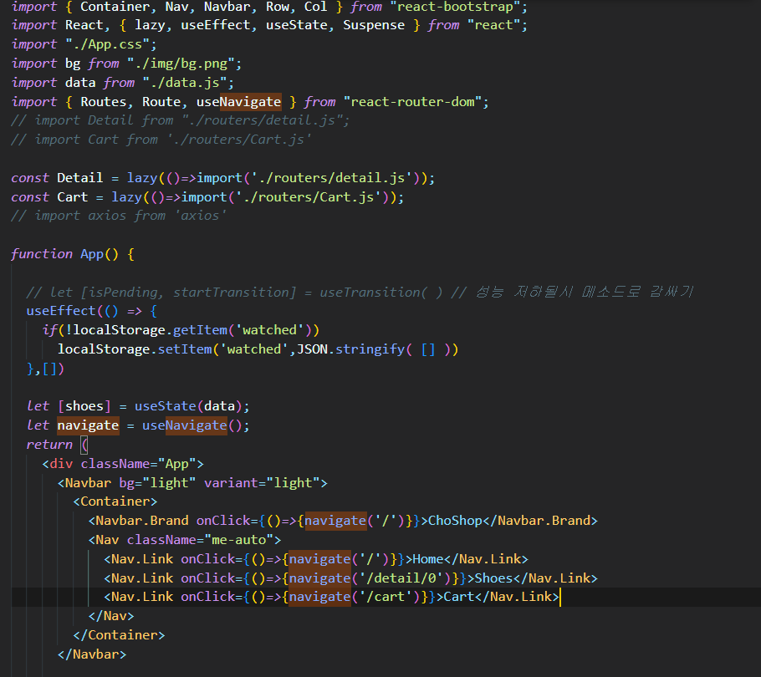Click variant="light" attribute on Navbar
Screen dimensions: 761x677
(262, 483)
